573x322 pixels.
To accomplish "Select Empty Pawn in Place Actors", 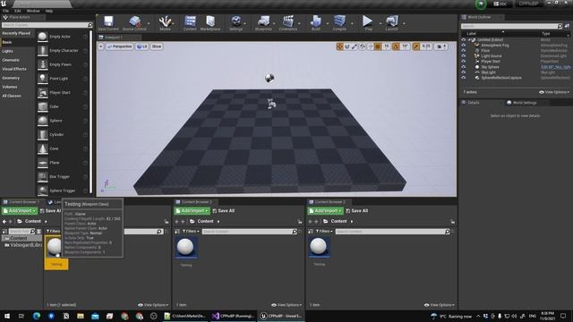I will point(63,64).
